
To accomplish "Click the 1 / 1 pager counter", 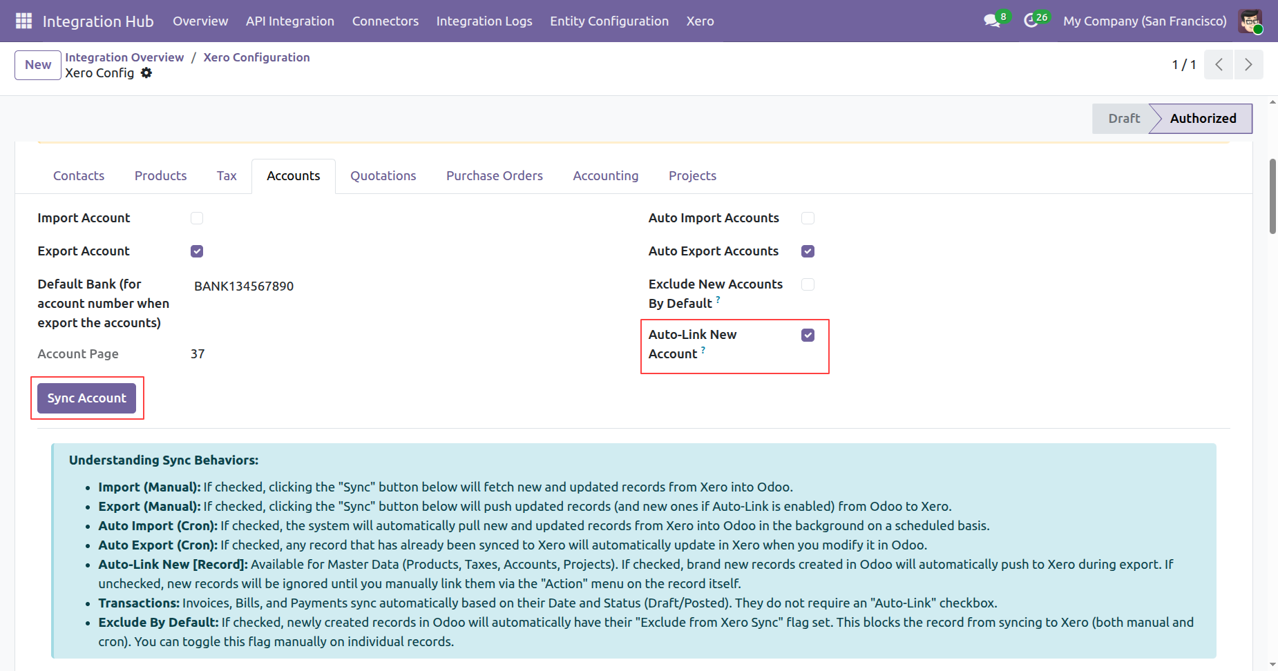I will [1184, 65].
